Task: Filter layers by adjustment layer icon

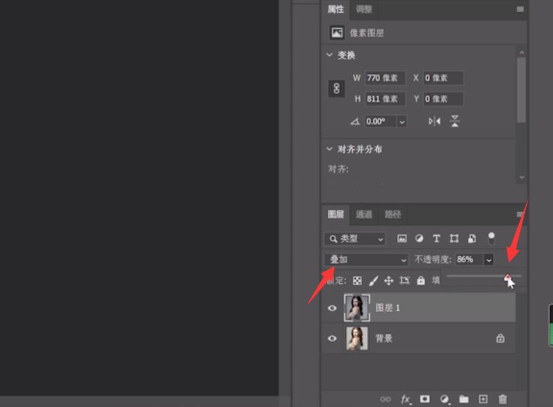Action: [419, 238]
